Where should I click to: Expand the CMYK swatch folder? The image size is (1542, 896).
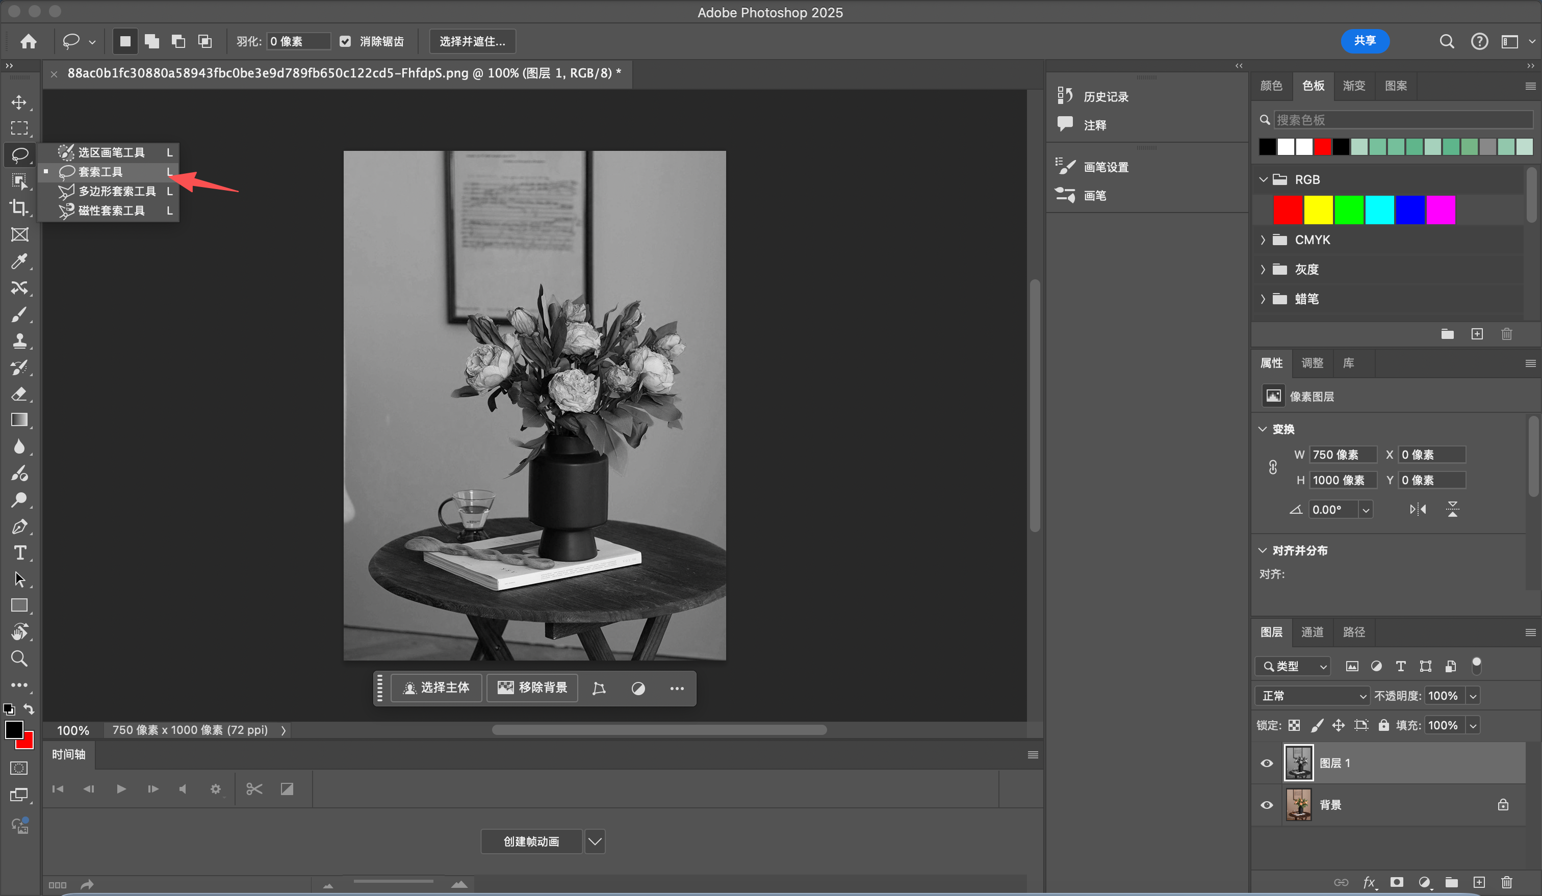(x=1263, y=240)
